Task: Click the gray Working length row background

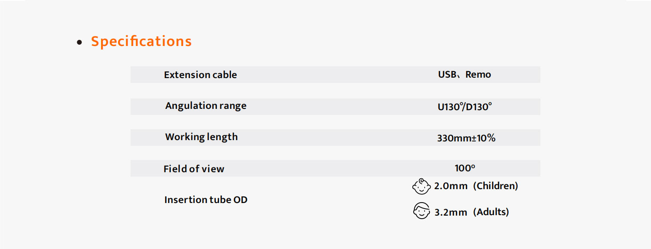Action: point(335,138)
